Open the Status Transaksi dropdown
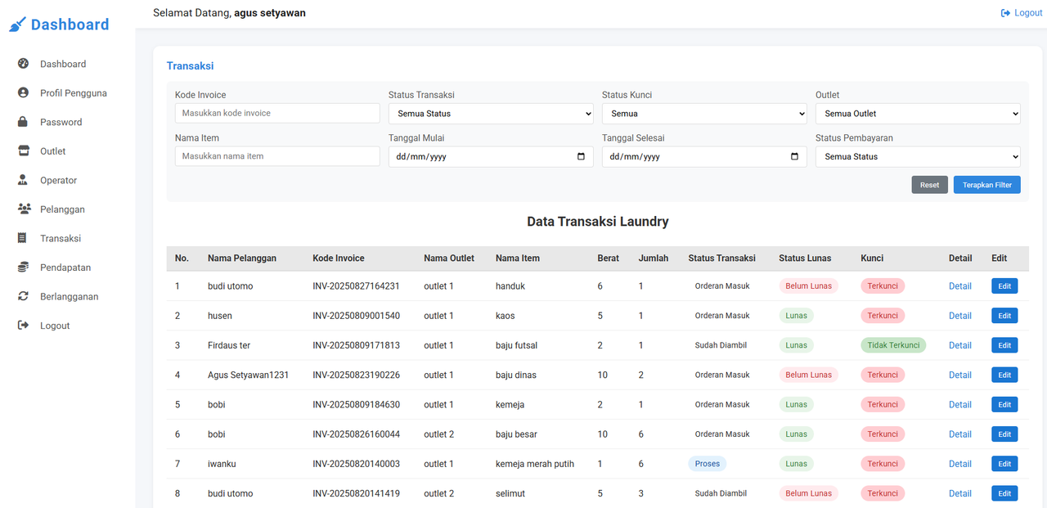1047x508 pixels. pos(491,114)
